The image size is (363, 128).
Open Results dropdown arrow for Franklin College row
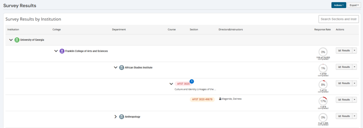click(354, 50)
